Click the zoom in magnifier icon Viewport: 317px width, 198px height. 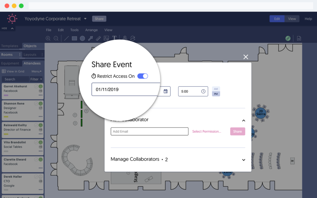[48, 38]
